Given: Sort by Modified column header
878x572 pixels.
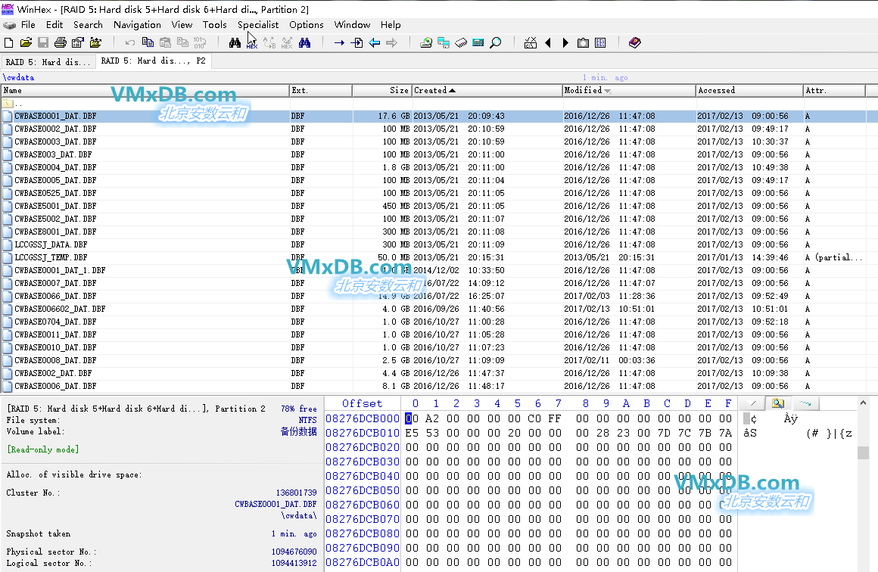Looking at the screenshot, I should pyautogui.click(x=629, y=90).
